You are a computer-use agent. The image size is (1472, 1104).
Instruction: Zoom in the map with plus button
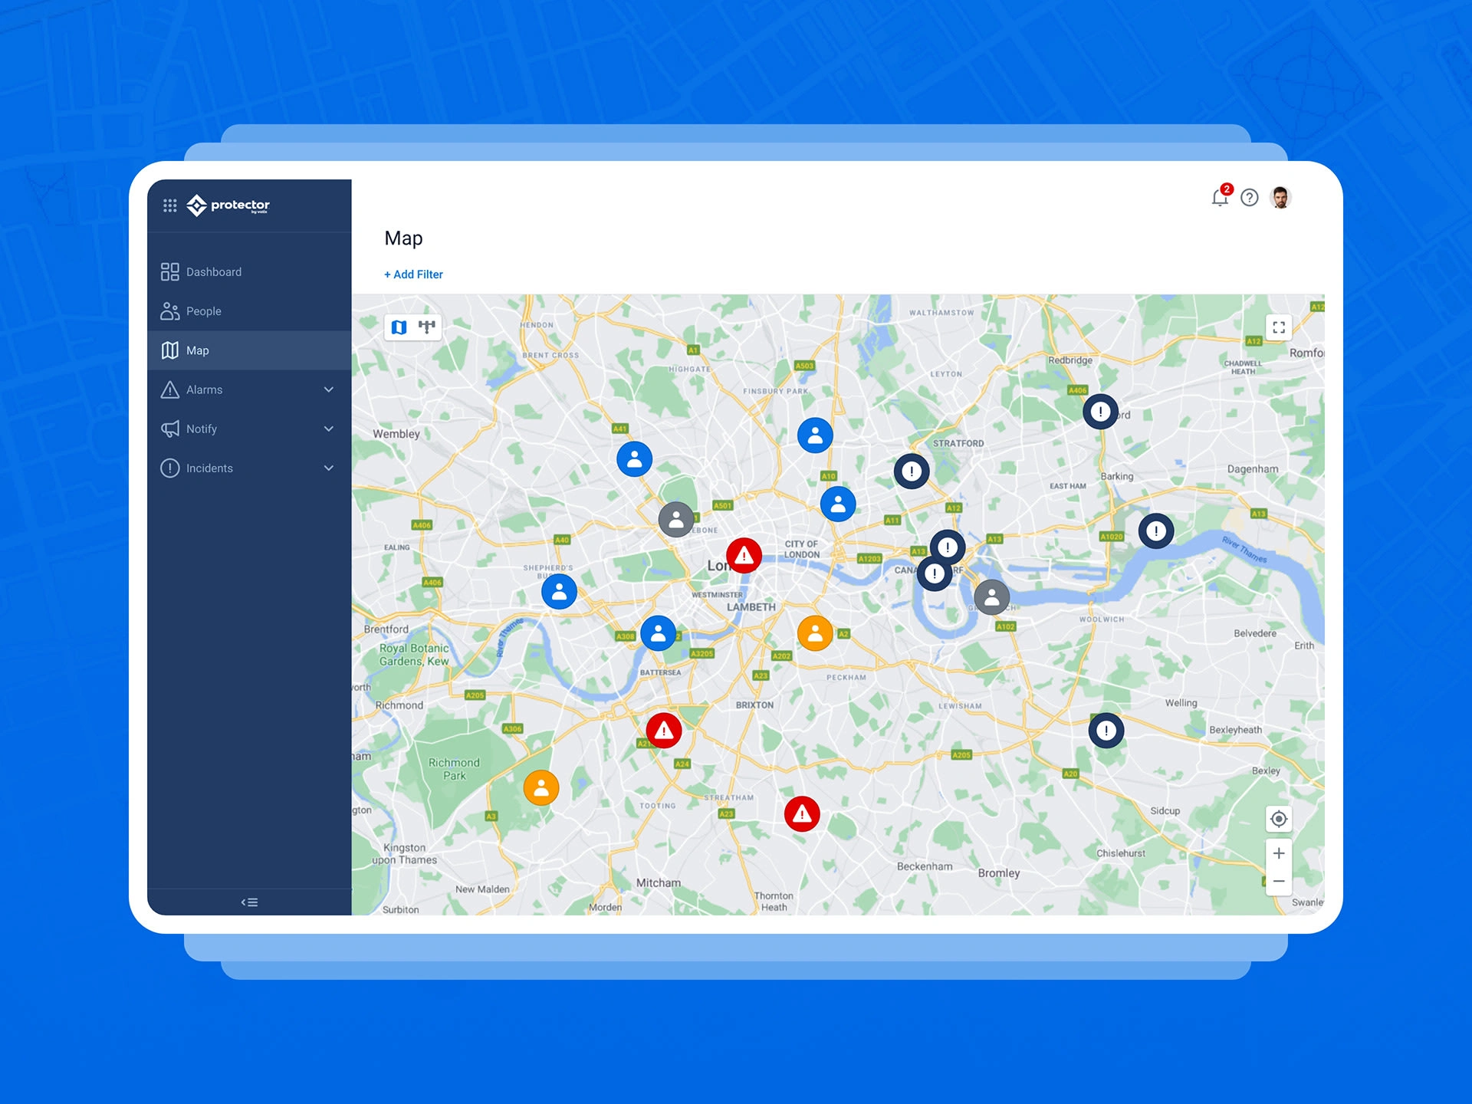click(x=1279, y=854)
